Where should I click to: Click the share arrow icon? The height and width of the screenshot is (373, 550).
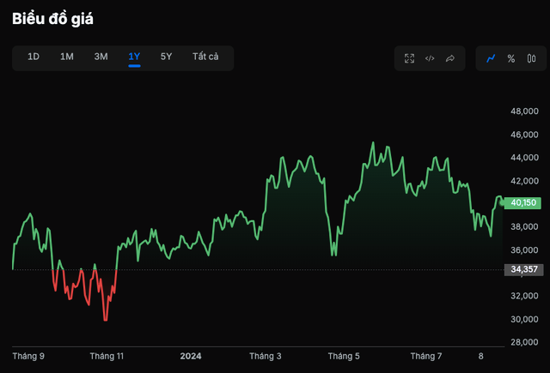[x=450, y=58]
